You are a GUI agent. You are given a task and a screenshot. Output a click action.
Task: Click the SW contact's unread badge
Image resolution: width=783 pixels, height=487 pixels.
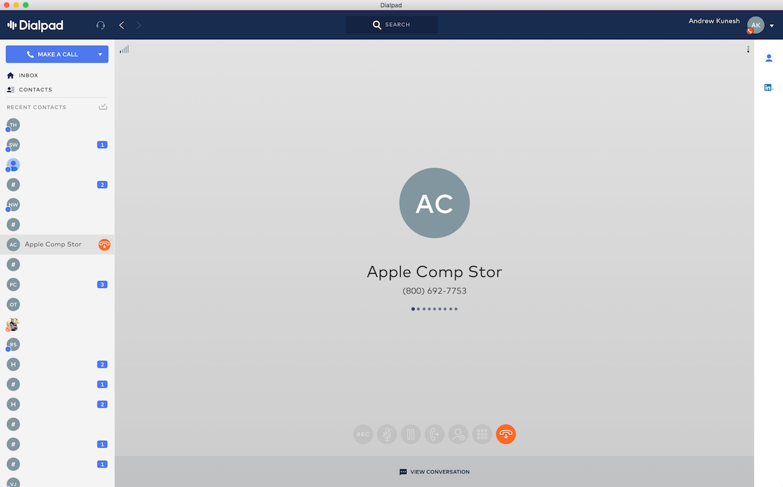(102, 145)
